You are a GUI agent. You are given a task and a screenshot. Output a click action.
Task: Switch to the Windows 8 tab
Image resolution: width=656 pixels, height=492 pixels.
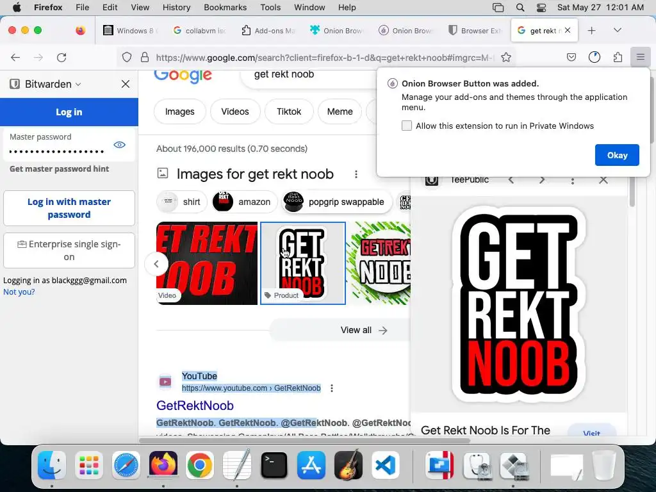(131, 31)
